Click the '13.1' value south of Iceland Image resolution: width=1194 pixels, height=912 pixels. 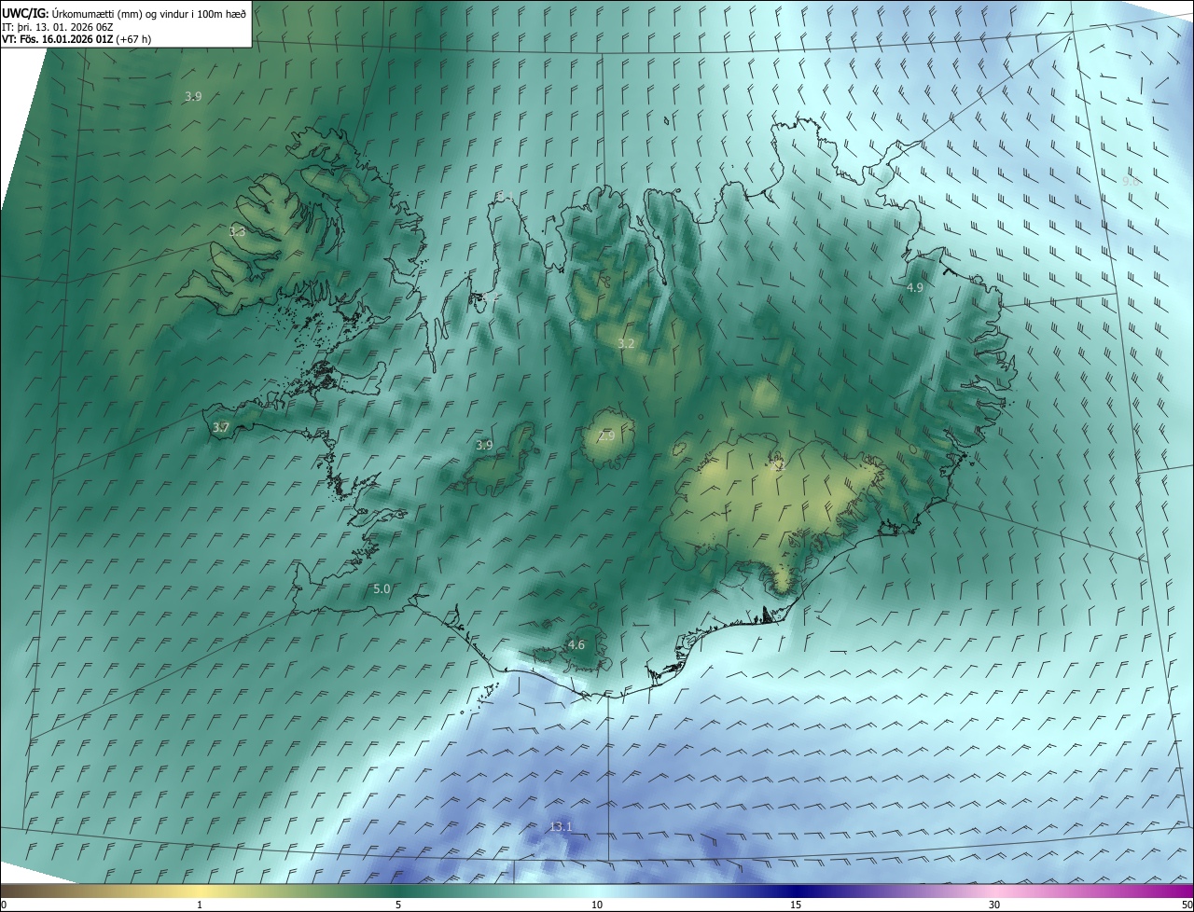[x=561, y=827]
